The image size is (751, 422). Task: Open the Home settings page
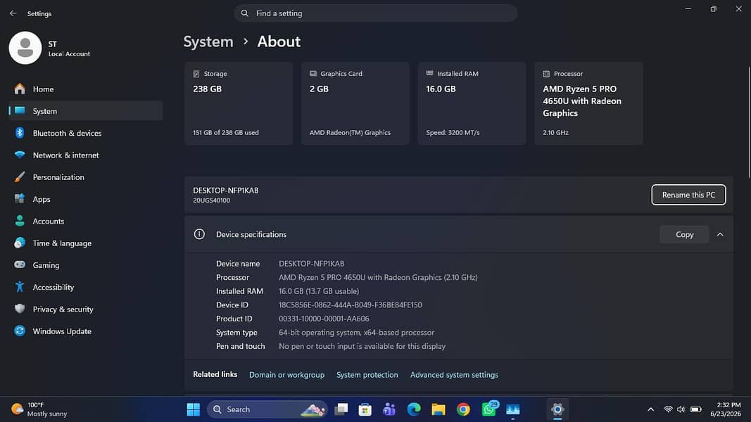pyautogui.click(x=86, y=89)
